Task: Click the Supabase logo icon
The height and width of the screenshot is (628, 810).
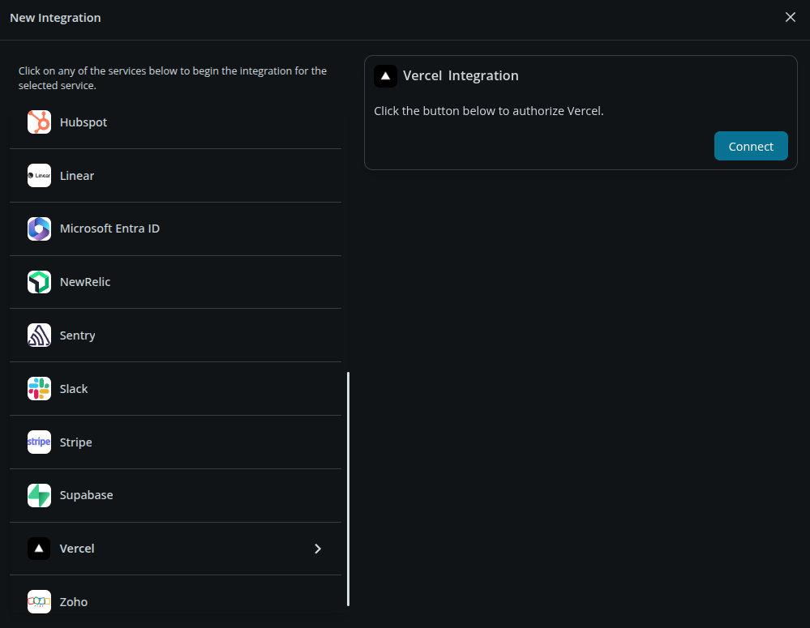Action: pyautogui.click(x=39, y=495)
